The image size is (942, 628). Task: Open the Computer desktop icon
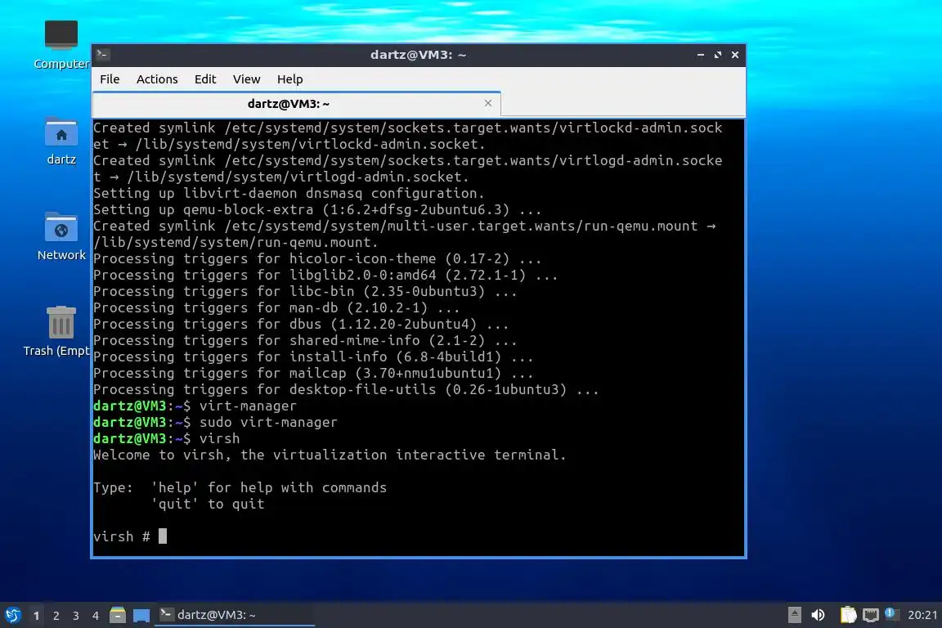coord(61,44)
